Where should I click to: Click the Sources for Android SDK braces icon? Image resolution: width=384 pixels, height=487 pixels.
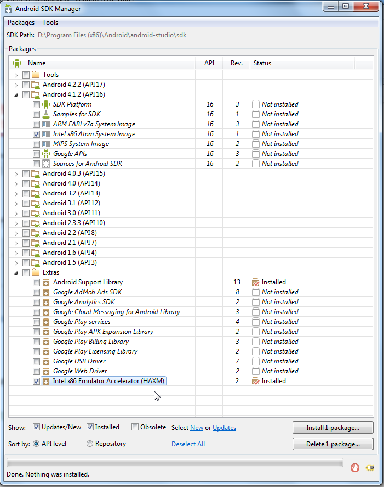click(46, 164)
